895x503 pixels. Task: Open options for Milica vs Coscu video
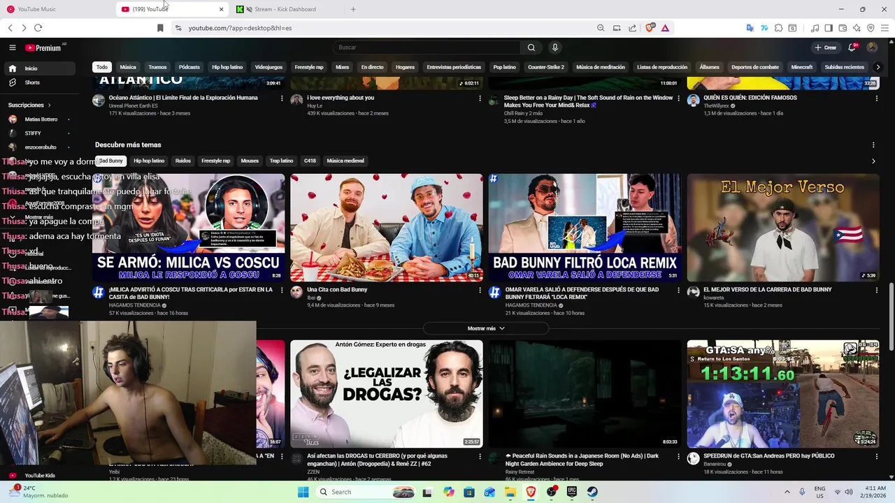pos(282,290)
